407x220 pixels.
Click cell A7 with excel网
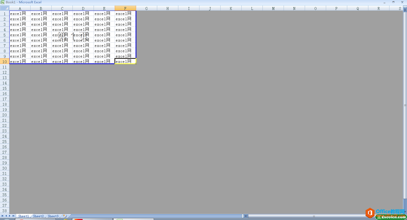[x=20, y=46]
